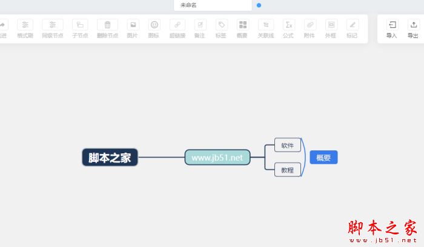Click the 删除节点 trash icon
424x247 pixels.
107,25
